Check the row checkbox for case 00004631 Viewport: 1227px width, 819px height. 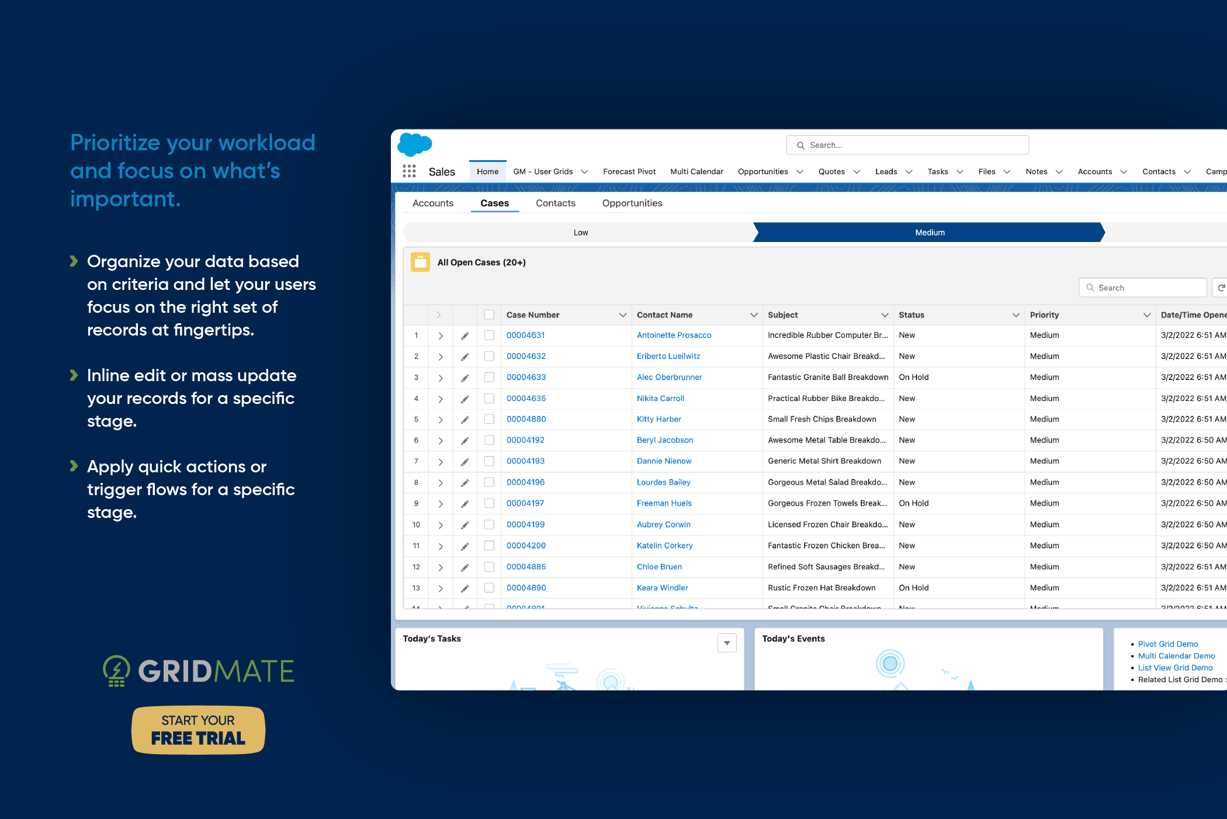point(489,335)
